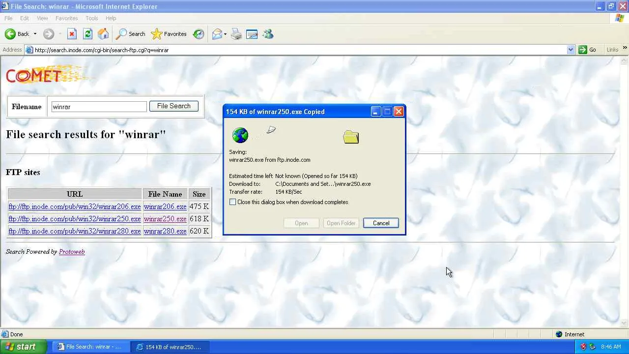Click the page icon in the Address bar

point(29,50)
